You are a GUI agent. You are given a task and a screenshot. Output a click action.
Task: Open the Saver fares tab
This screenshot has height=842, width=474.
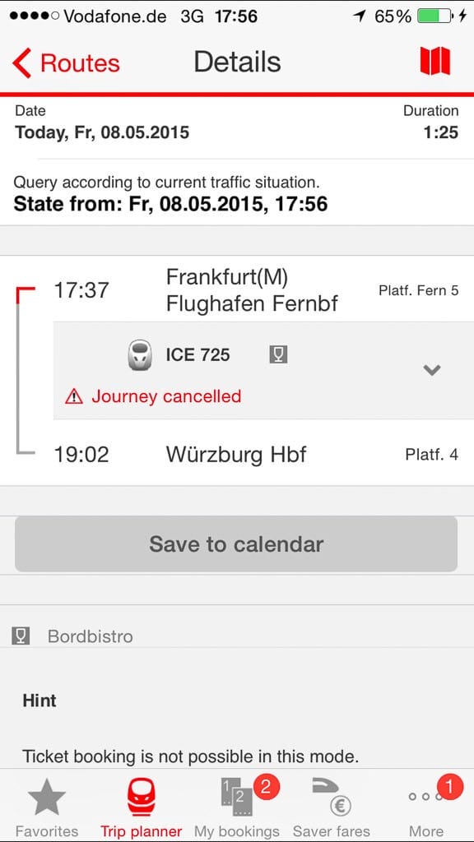(332, 807)
